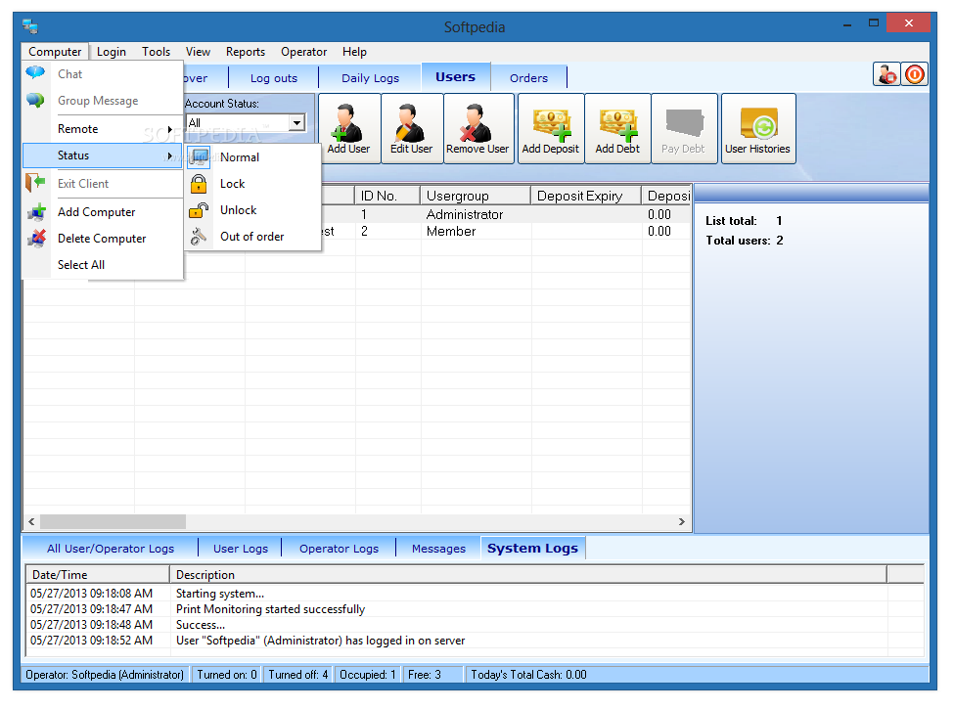Switch to the Log outs tab
Viewport: 954px width, 709px height.
point(274,78)
